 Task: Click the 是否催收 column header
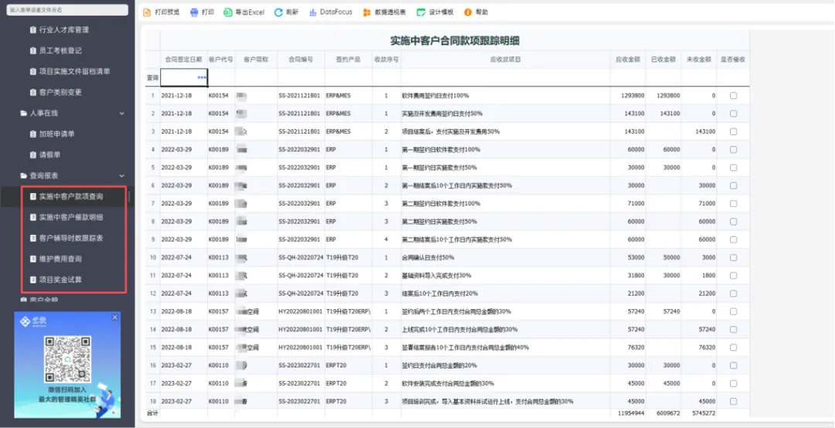click(733, 59)
